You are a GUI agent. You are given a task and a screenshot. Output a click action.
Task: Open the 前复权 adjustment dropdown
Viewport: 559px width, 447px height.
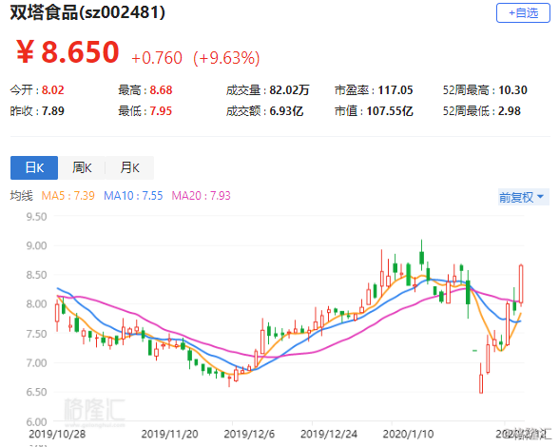click(x=523, y=197)
